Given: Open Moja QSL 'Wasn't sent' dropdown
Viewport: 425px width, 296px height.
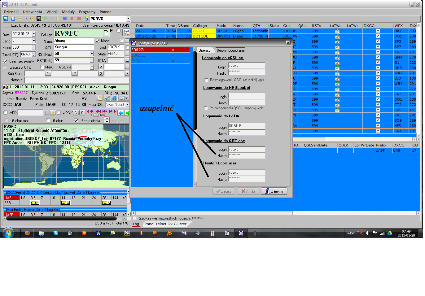Looking at the screenshot, I should [127, 105].
